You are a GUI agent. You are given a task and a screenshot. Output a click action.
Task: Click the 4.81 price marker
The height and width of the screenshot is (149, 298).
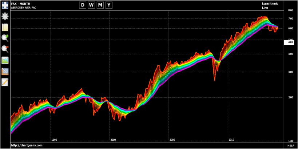coord(289,43)
